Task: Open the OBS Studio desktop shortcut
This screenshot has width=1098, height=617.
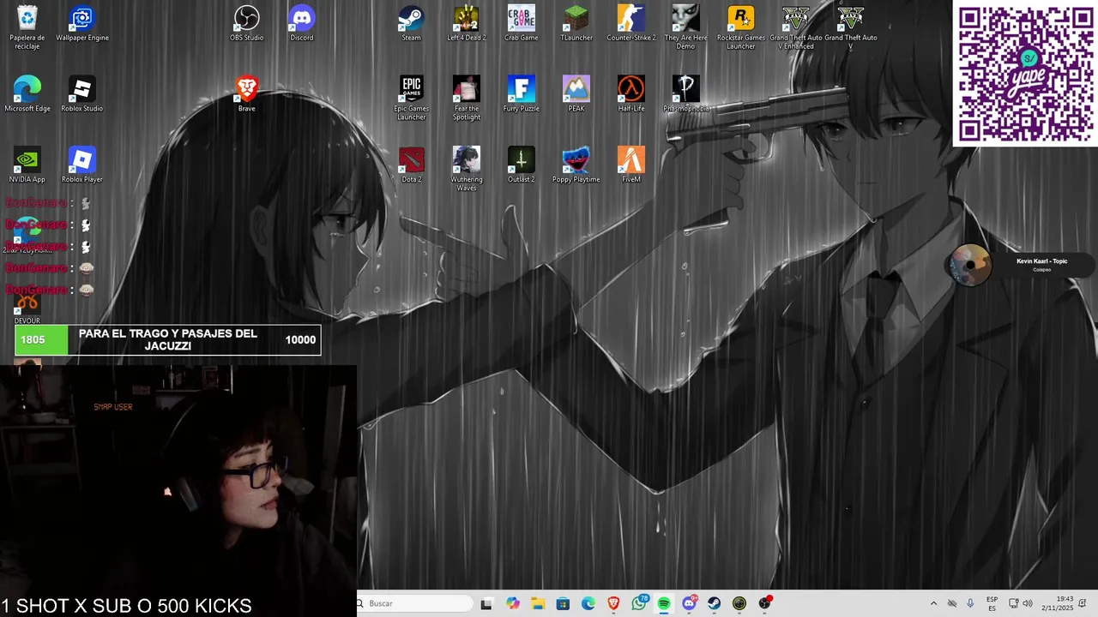Action: pyautogui.click(x=247, y=24)
